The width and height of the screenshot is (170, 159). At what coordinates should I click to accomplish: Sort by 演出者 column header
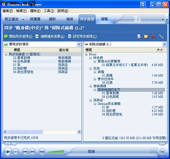click(x=69, y=50)
